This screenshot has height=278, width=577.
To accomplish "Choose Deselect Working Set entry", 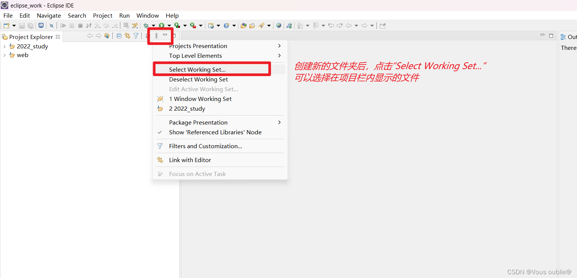I will coord(220,79).
